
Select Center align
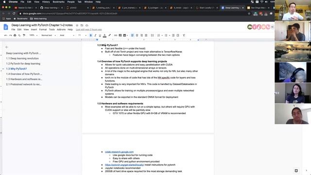point(137,35)
